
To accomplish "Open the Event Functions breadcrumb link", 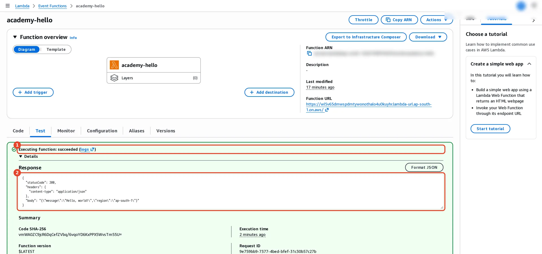I will click(x=53, y=6).
